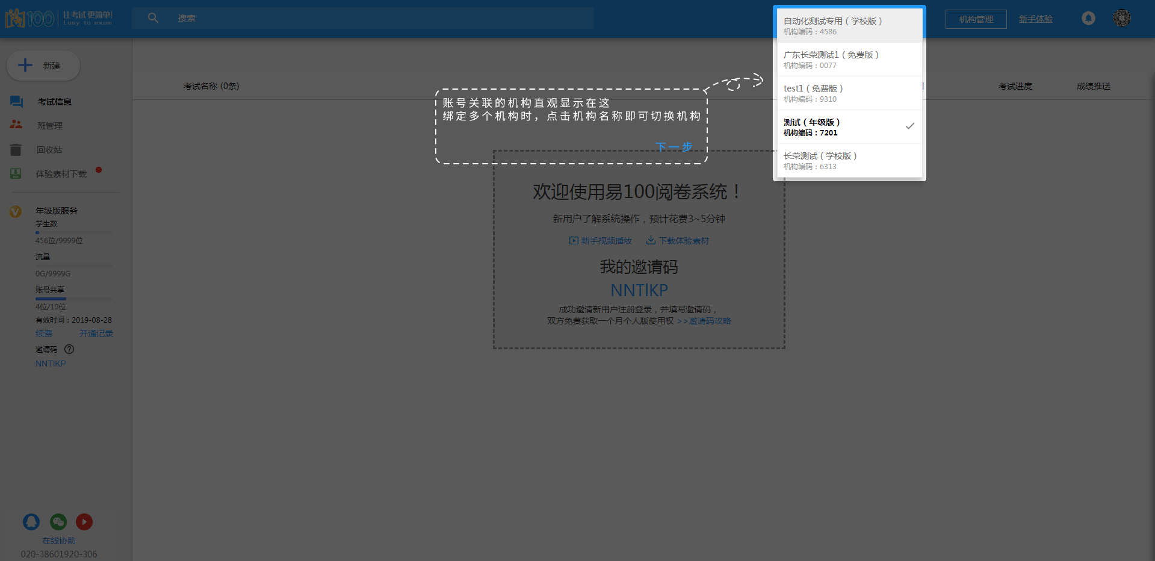Select test1 (免费版) organization option
This screenshot has height=561, width=1155.
[x=849, y=93]
